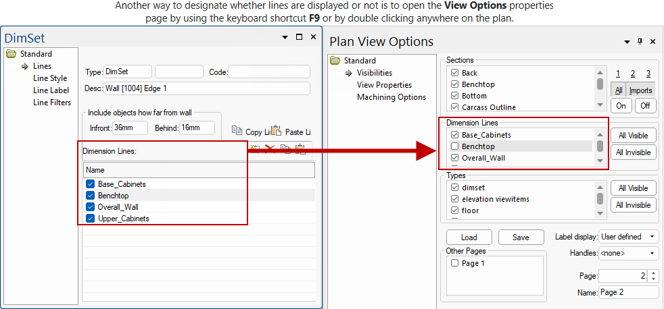This screenshot has width=664, height=309.
Task: Decrease Page number with down stepper
Action: (653, 279)
